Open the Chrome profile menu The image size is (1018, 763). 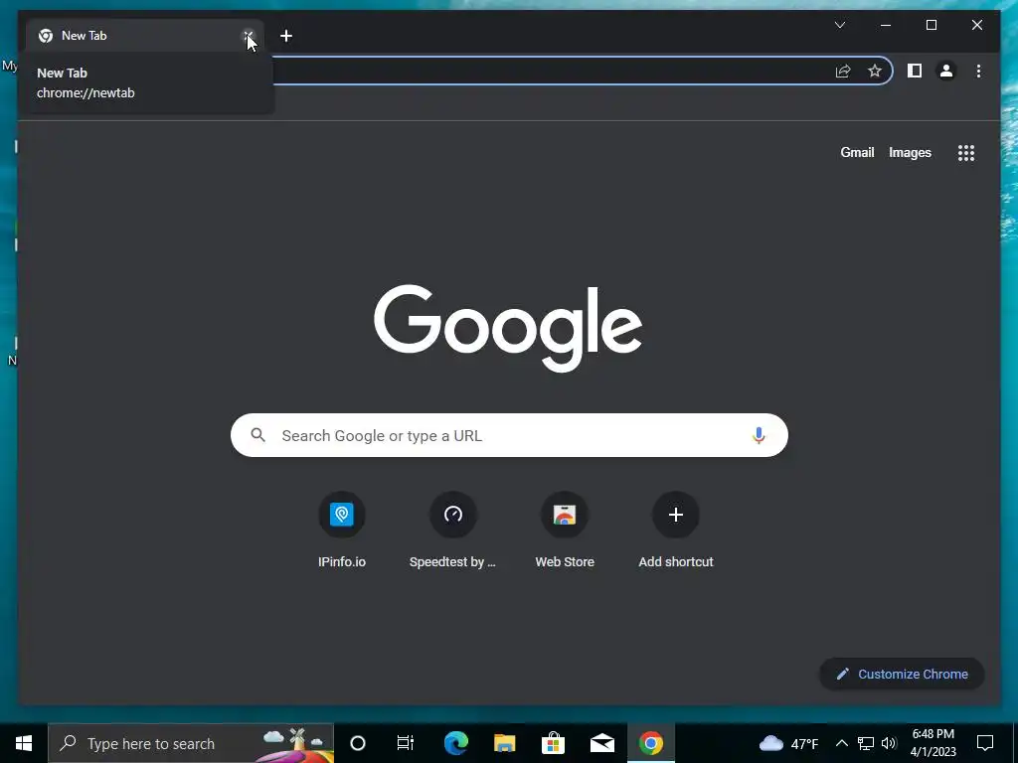click(946, 71)
